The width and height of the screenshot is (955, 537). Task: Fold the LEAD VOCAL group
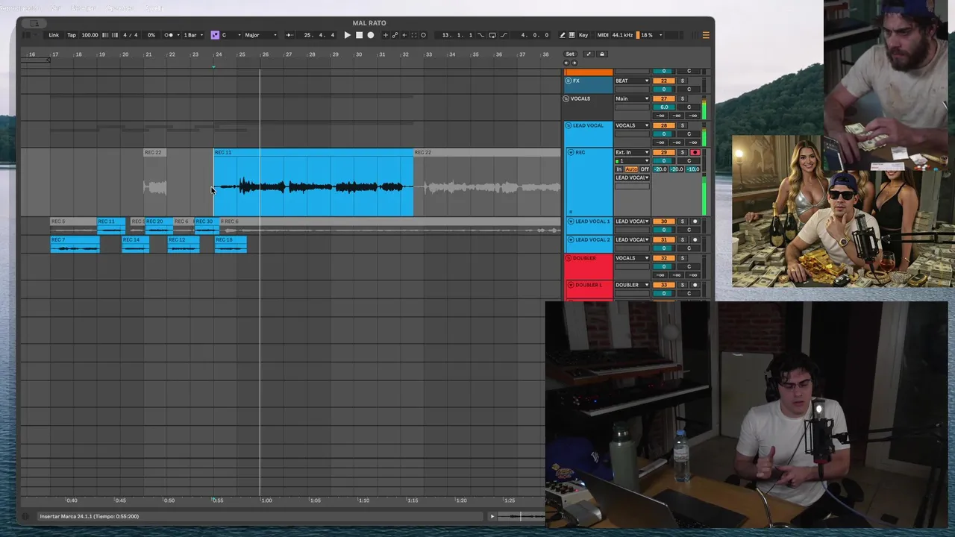(569, 125)
